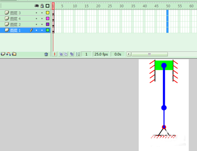This screenshot has width=197, height=151.
Task: Click the page icon of 图层 4
Action: point(7,18)
